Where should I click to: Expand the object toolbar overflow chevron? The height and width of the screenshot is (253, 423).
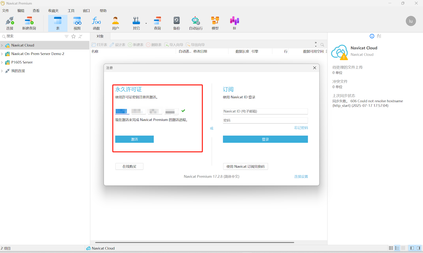(316, 44)
